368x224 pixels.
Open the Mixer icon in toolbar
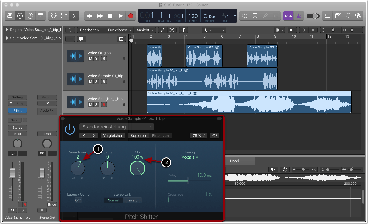click(x=64, y=16)
